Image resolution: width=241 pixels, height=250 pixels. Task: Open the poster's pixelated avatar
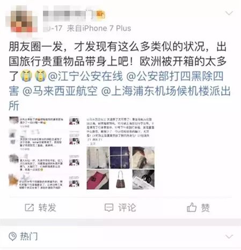(21, 22)
